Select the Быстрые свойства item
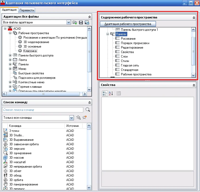 click(x=31, y=73)
